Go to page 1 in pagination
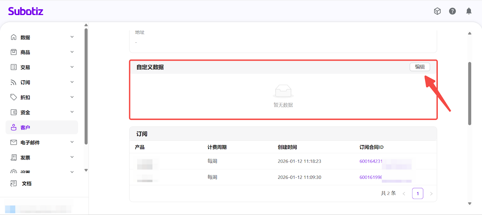Viewport: 482px width, 215px height. point(418,193)
